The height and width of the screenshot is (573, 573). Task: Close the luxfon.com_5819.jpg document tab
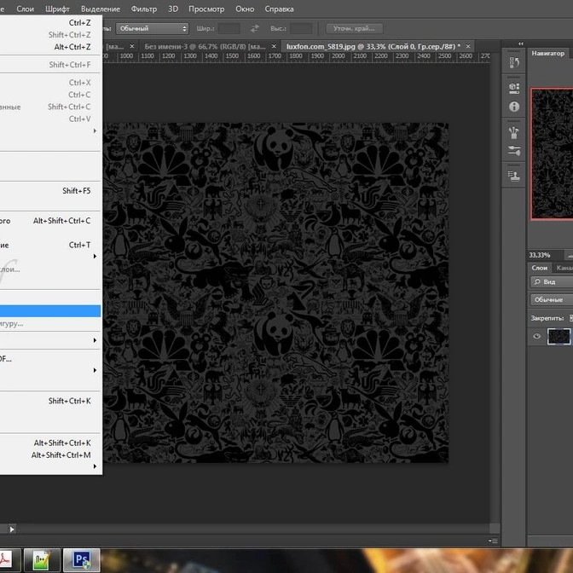(x=468, y=46)
